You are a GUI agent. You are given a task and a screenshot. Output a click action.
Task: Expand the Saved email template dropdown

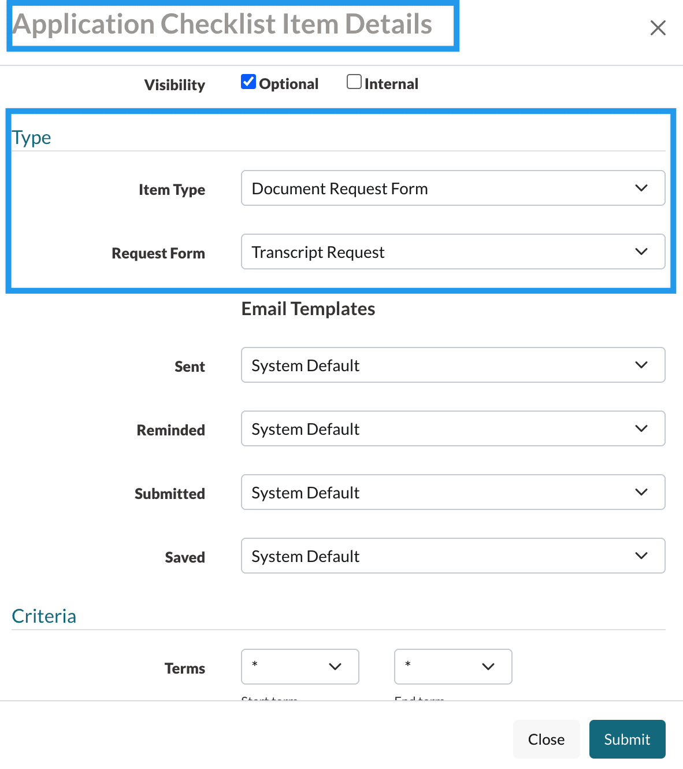point(452,556)
